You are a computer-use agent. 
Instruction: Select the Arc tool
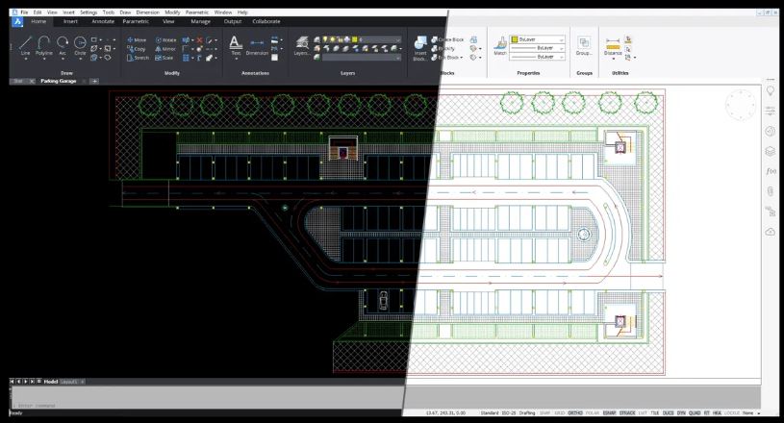click(62, 45)
